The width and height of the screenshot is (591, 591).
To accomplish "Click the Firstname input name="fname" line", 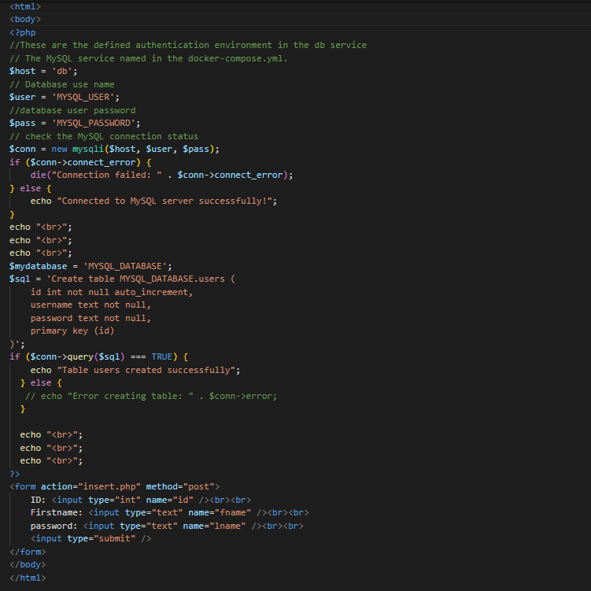I will [170, 513].
